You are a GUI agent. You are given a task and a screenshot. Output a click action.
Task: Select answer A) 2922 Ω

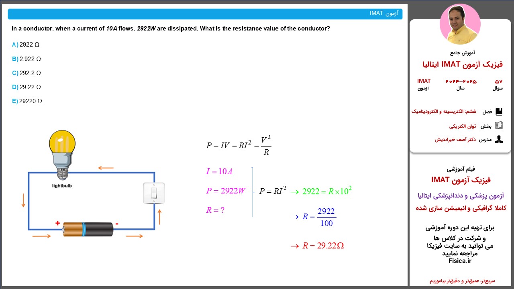coord(26,45)
